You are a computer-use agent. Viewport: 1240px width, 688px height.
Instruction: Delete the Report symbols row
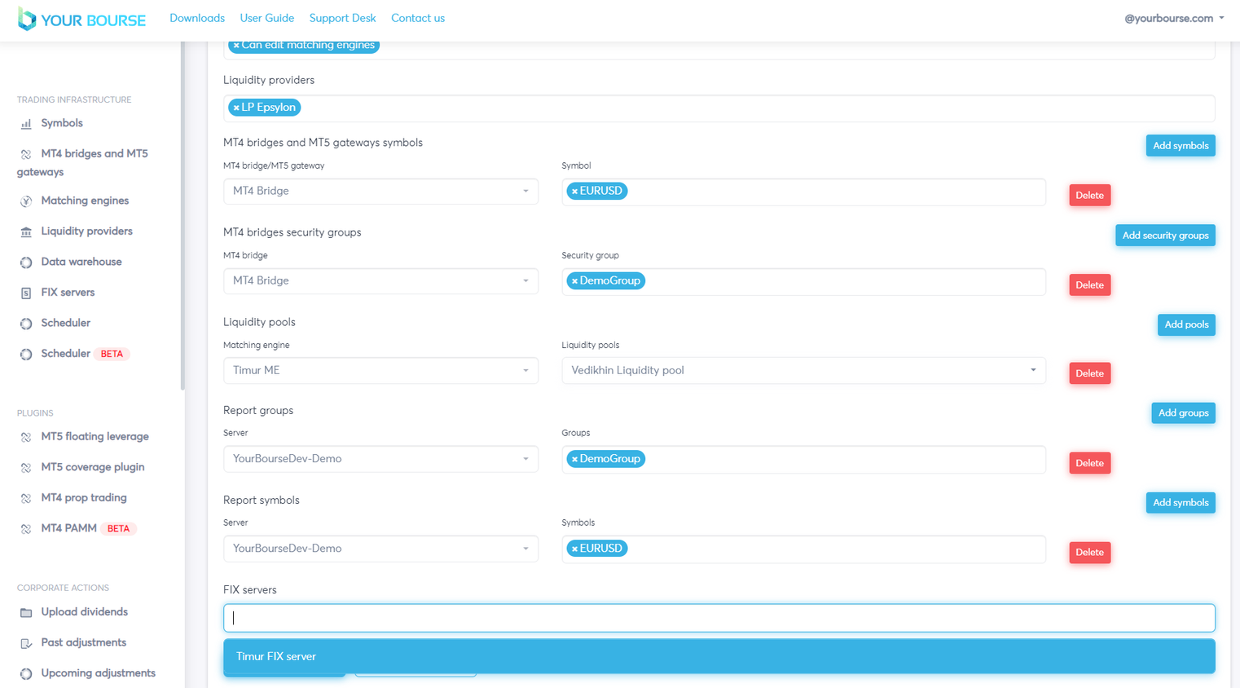coord(1089,553)
